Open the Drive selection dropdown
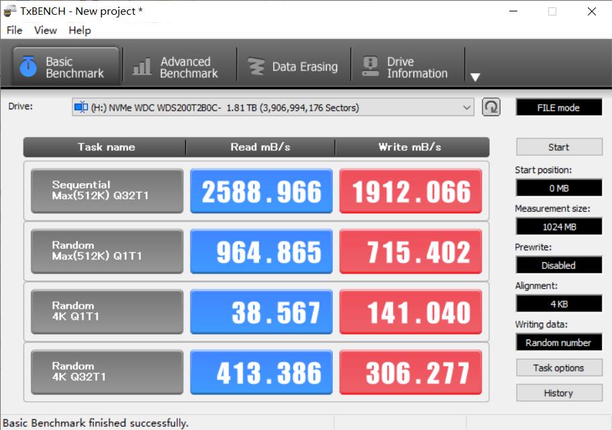612x430 pixels. [x=268, y=106]
